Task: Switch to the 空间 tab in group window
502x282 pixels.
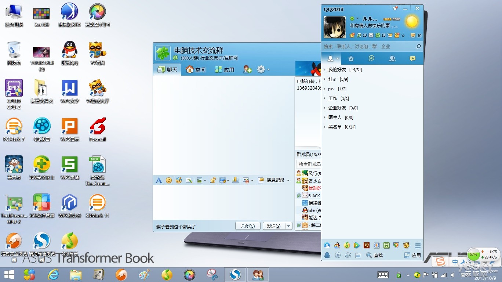Action: tap(196, 69)
